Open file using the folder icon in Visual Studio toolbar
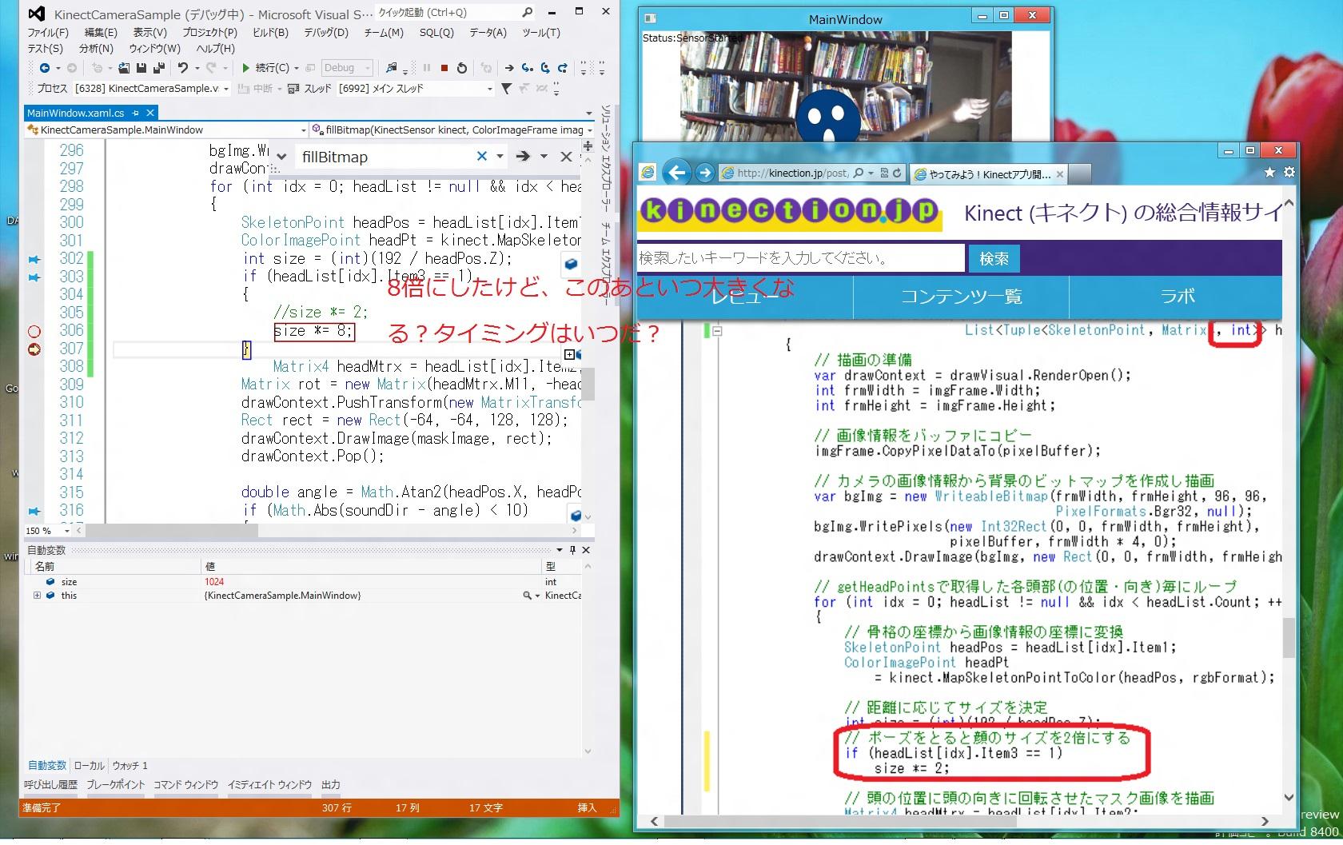Viewport: 1343px width, 845px height. (123, 68)
